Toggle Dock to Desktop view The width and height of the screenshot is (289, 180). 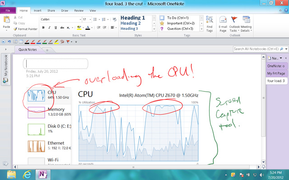(x=15, y=42)
